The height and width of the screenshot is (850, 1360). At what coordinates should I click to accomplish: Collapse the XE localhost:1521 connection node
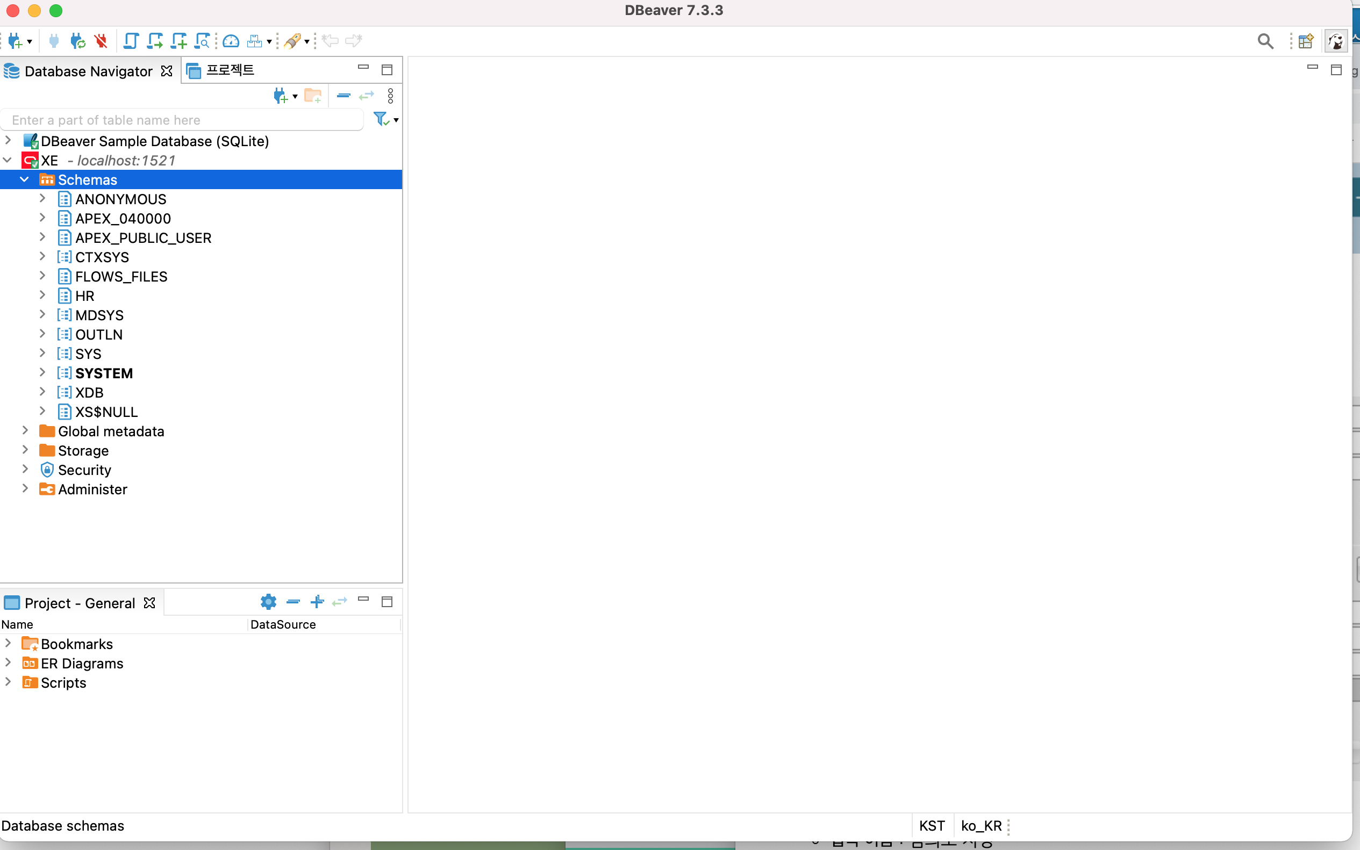point(8,160)
